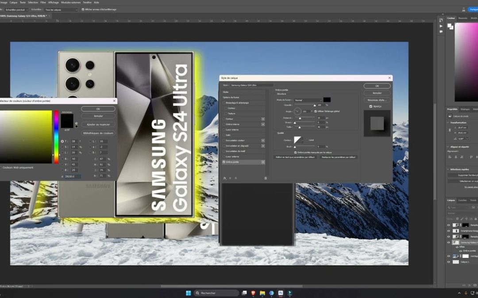478x298 pixels.
Task: Open the Task View taskbar icon
Action: pyautogui.click(x=244, y=293)
